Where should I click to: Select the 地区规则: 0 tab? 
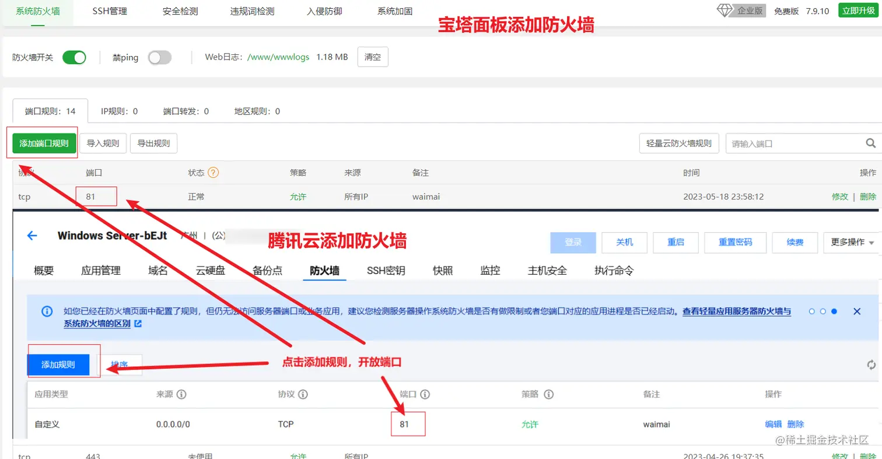257,111
